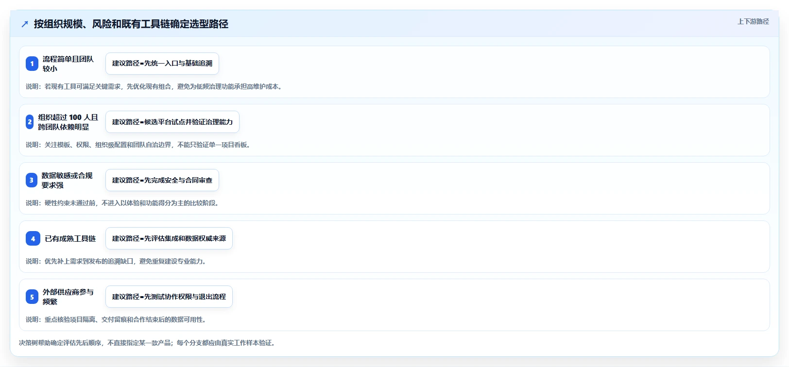Select 建议路径=先测试协作权限与退出流程 pill

tap(169, 297)
